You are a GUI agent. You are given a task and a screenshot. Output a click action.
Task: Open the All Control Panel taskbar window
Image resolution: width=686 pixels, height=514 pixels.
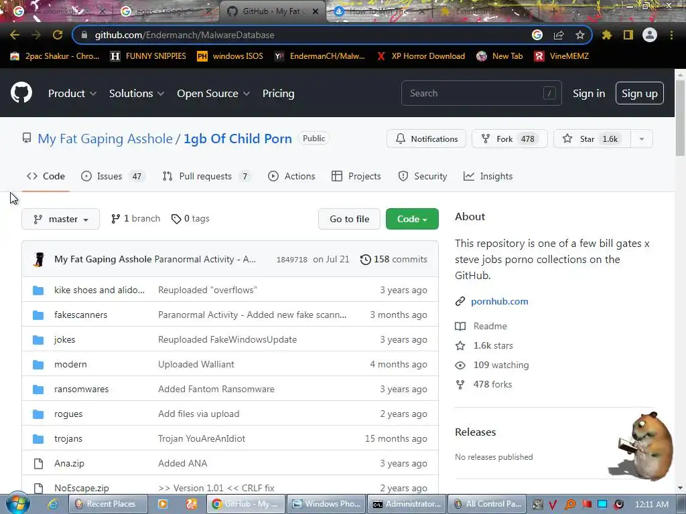[488, 504]
